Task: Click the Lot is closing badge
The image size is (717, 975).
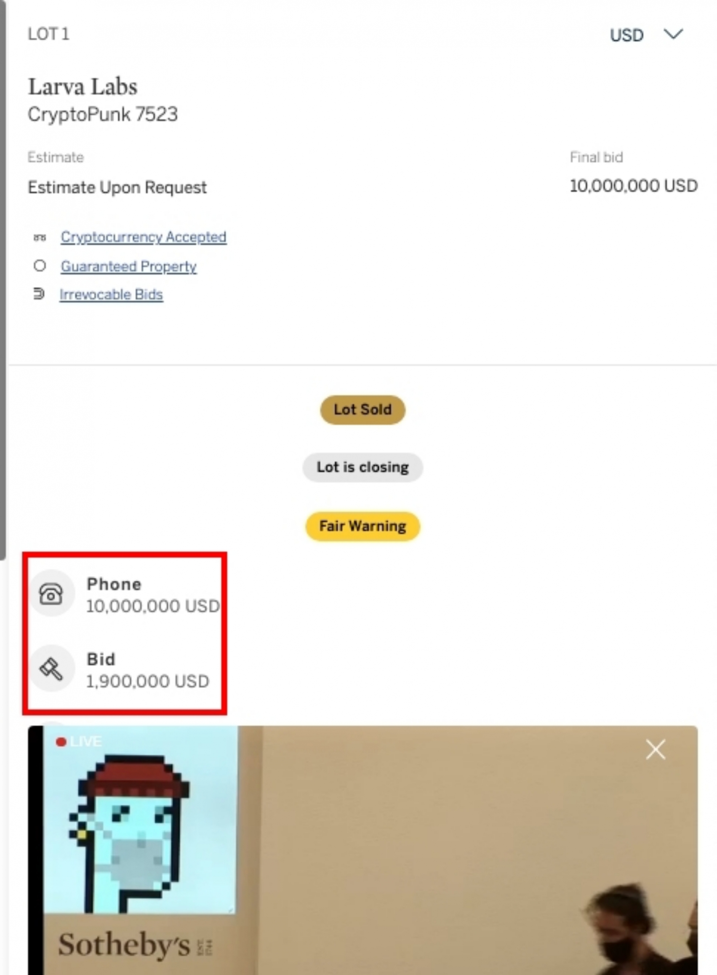Action: tap(363, 467)
